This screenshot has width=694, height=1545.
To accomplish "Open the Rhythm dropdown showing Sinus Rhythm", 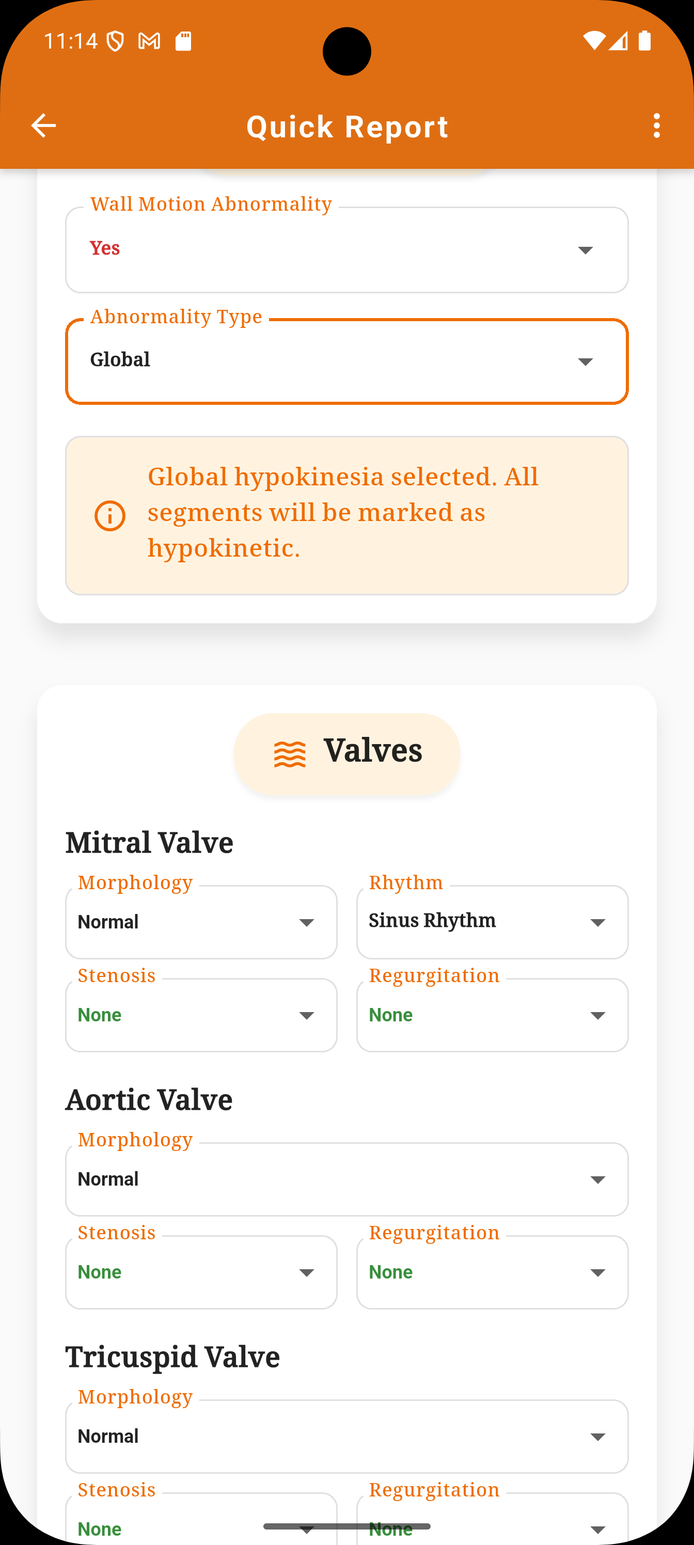I will tap(493, 922).
